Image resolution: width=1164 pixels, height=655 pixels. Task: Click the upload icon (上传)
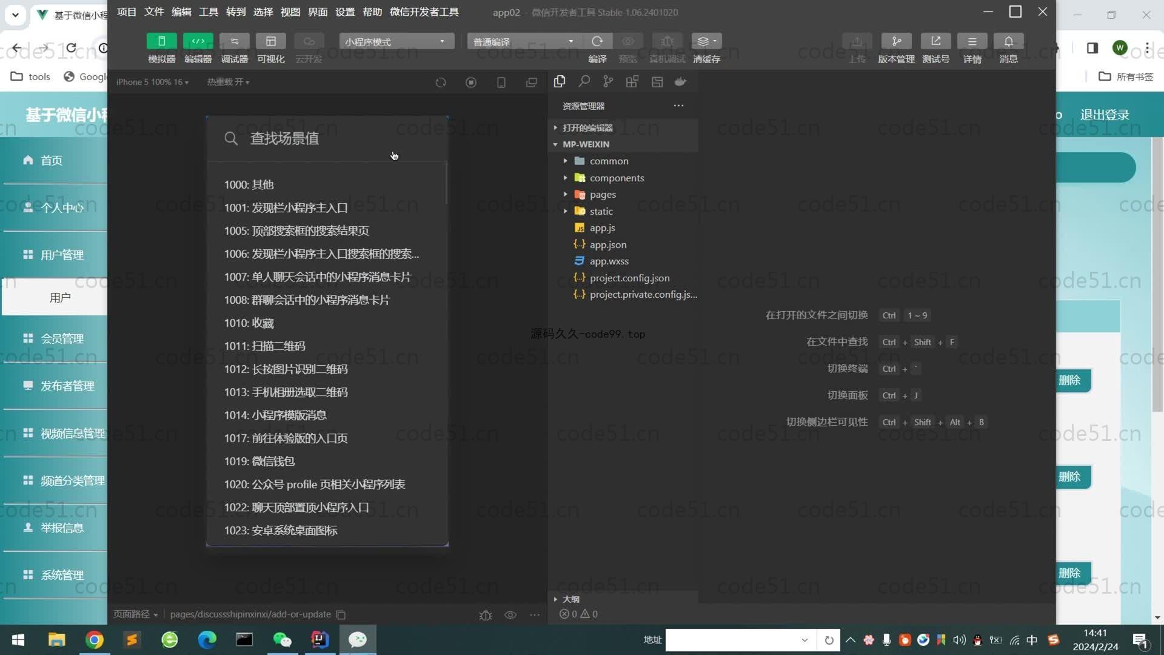pyautogui.click(x=857, y=41)
